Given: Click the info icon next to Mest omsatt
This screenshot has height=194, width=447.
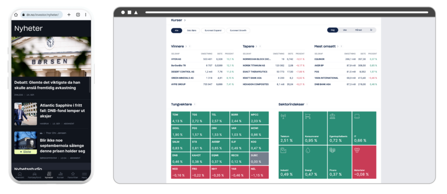Looking at the screenshot, I should [341, 46].
